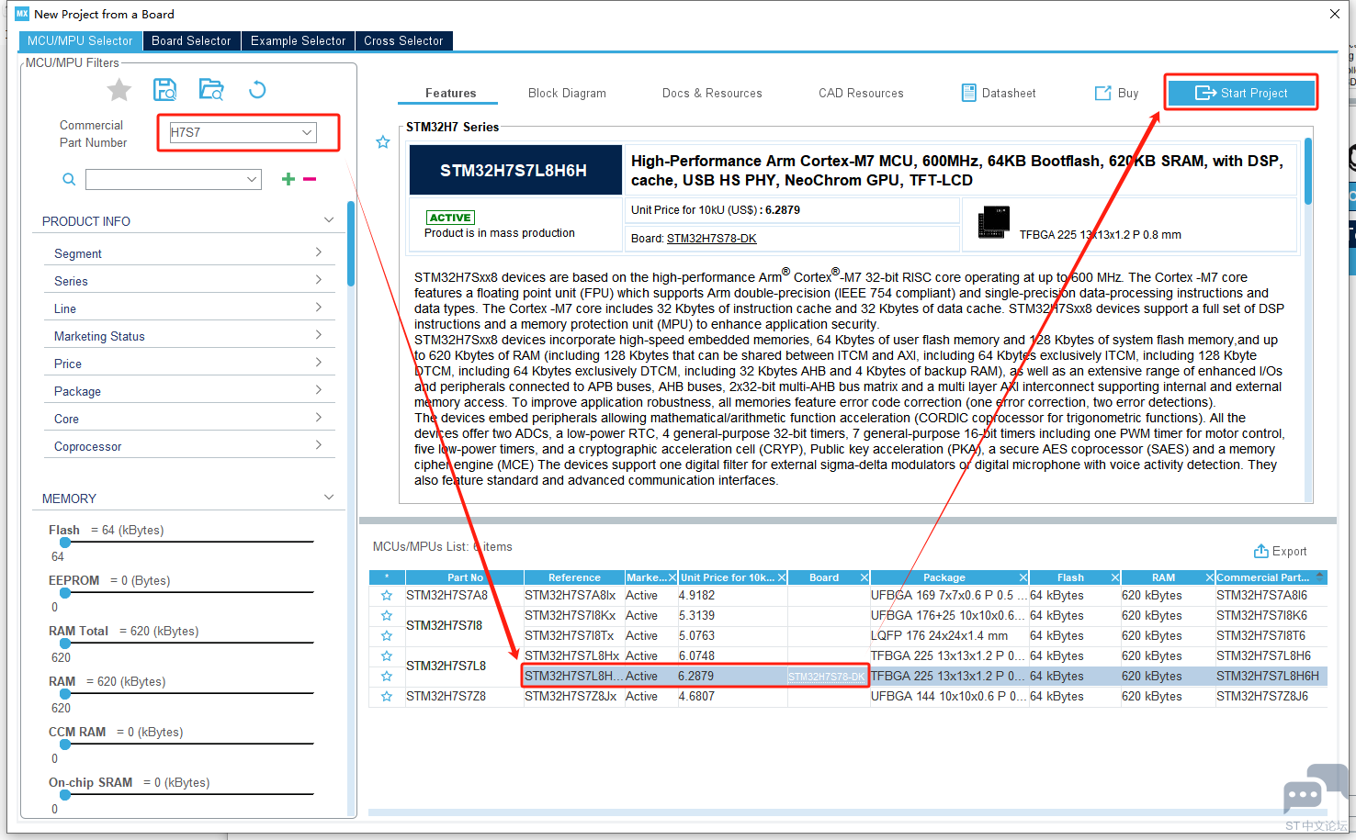The width and height of the screenshot is (1356, 840).
Task: Adjust the Flash memory slider handle
Action: coord(65,543)
